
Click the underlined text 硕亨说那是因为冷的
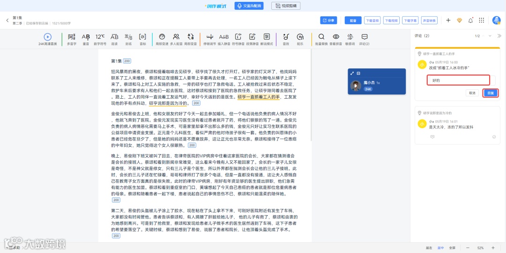(x=168, y=103)
